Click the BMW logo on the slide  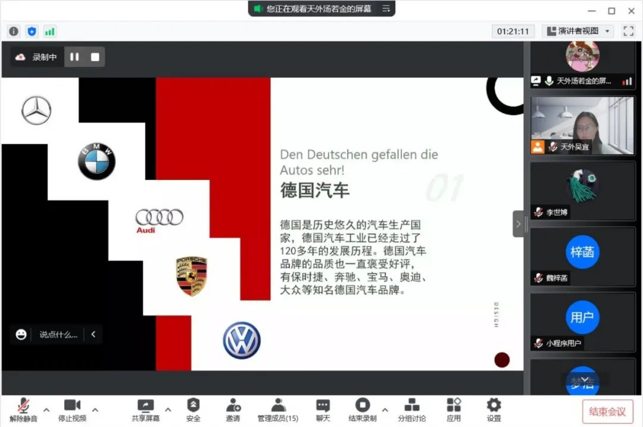(x=97, y=161)
